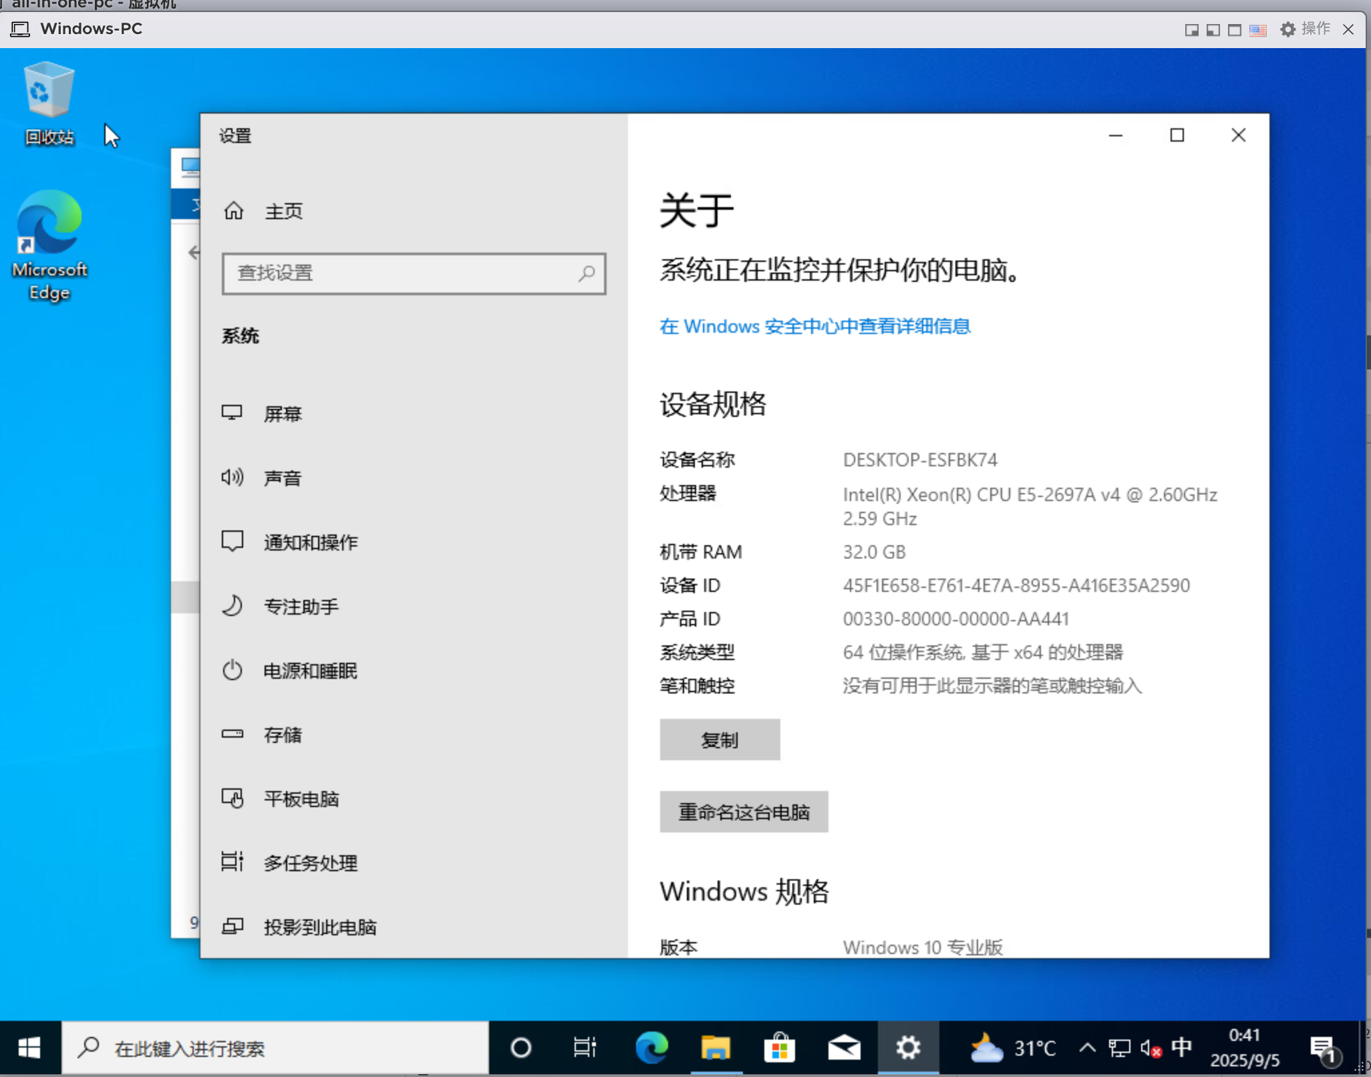1371x1077 pixels.
Task: Expand the system tray hidden icons chevron
Action: coord(1087,1047)
